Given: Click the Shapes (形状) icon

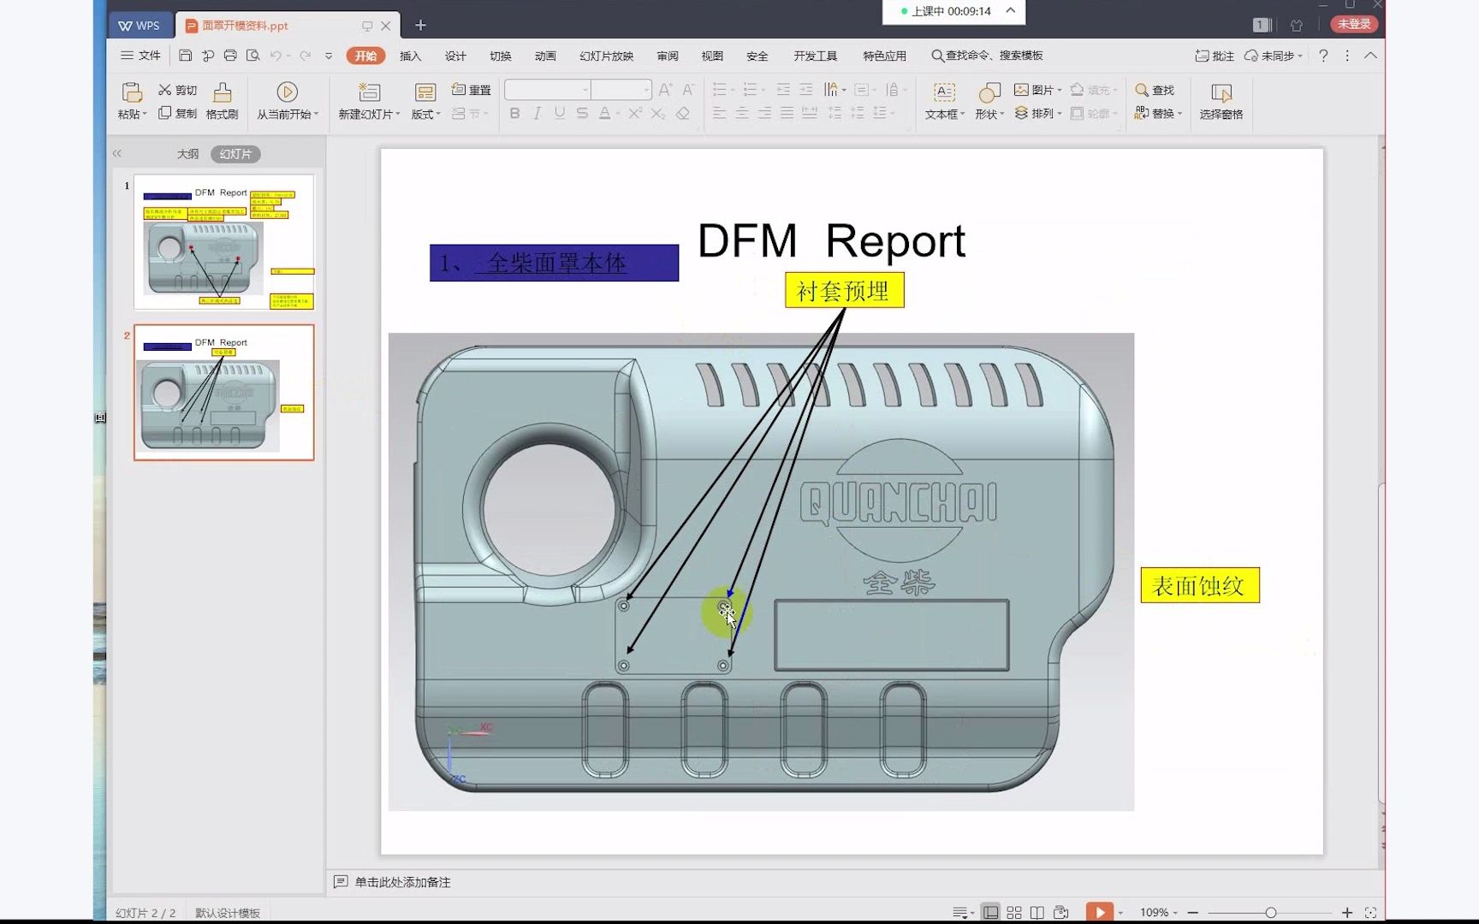Looking at the screenshot, I should pyautogui.click(x=989, y=92).
